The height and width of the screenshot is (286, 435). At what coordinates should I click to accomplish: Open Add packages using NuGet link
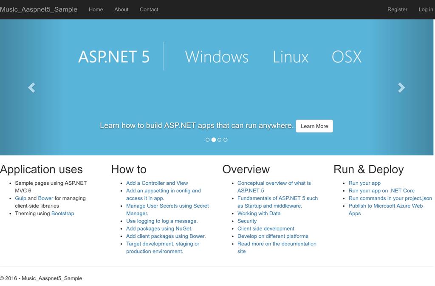(159, 229)
